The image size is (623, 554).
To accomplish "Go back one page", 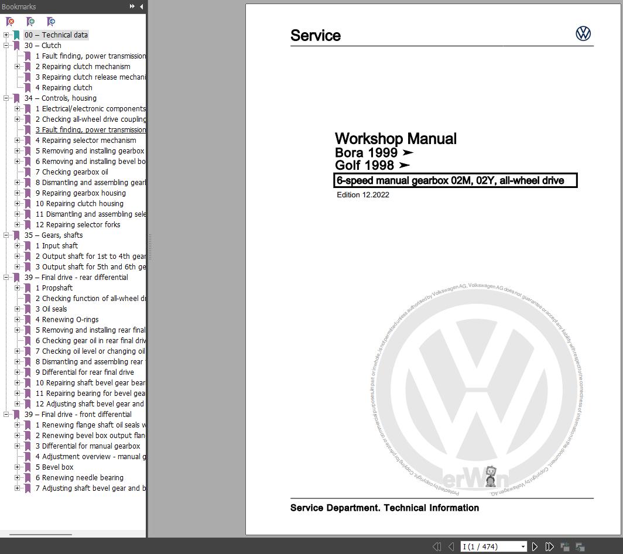I will (451, 546).
